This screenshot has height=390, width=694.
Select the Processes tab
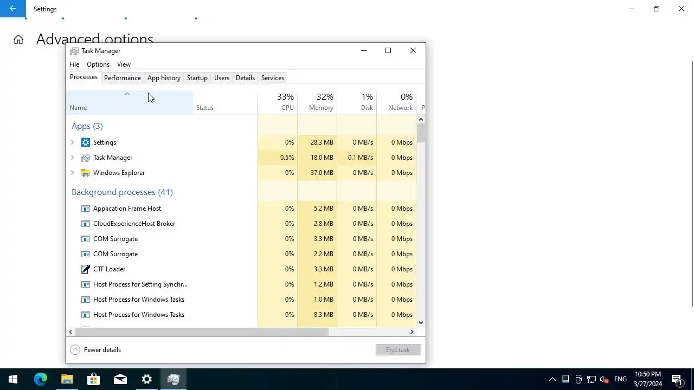(83, 77)
